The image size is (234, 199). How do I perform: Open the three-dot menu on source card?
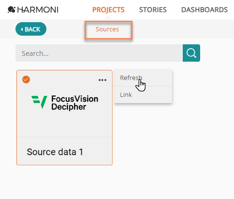pyautogui.click(x=102, y=80)
